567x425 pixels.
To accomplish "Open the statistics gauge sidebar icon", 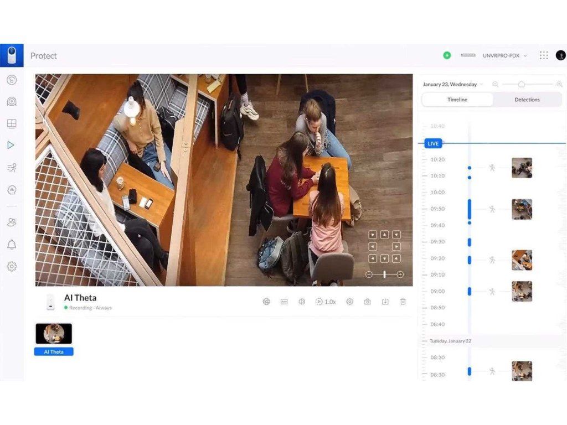I will pyautogui.click(x=12, y=190).
